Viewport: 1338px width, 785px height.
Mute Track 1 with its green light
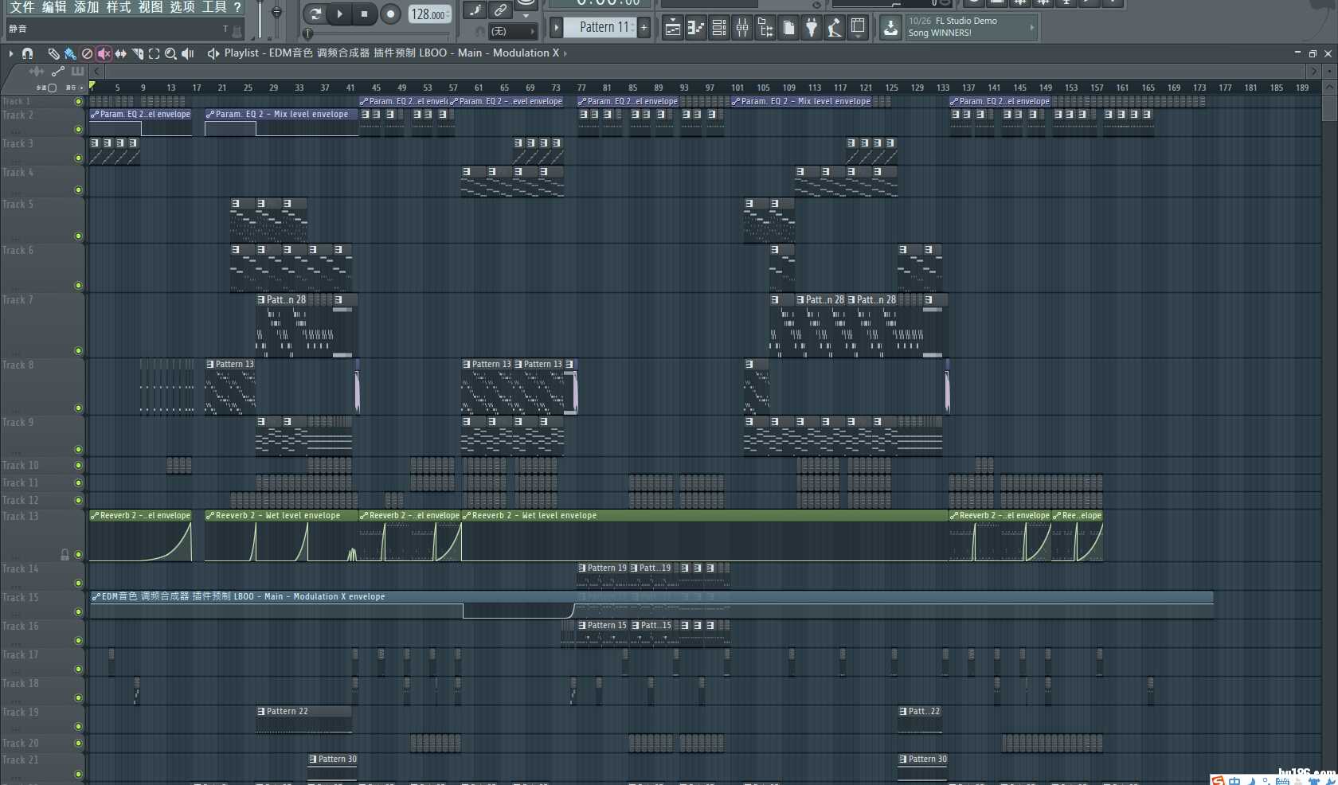[x=78, y=101]
